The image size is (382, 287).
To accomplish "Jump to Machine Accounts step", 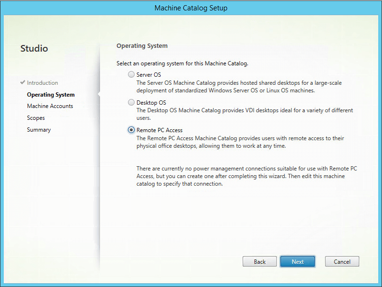I will [x=50, y=106].
